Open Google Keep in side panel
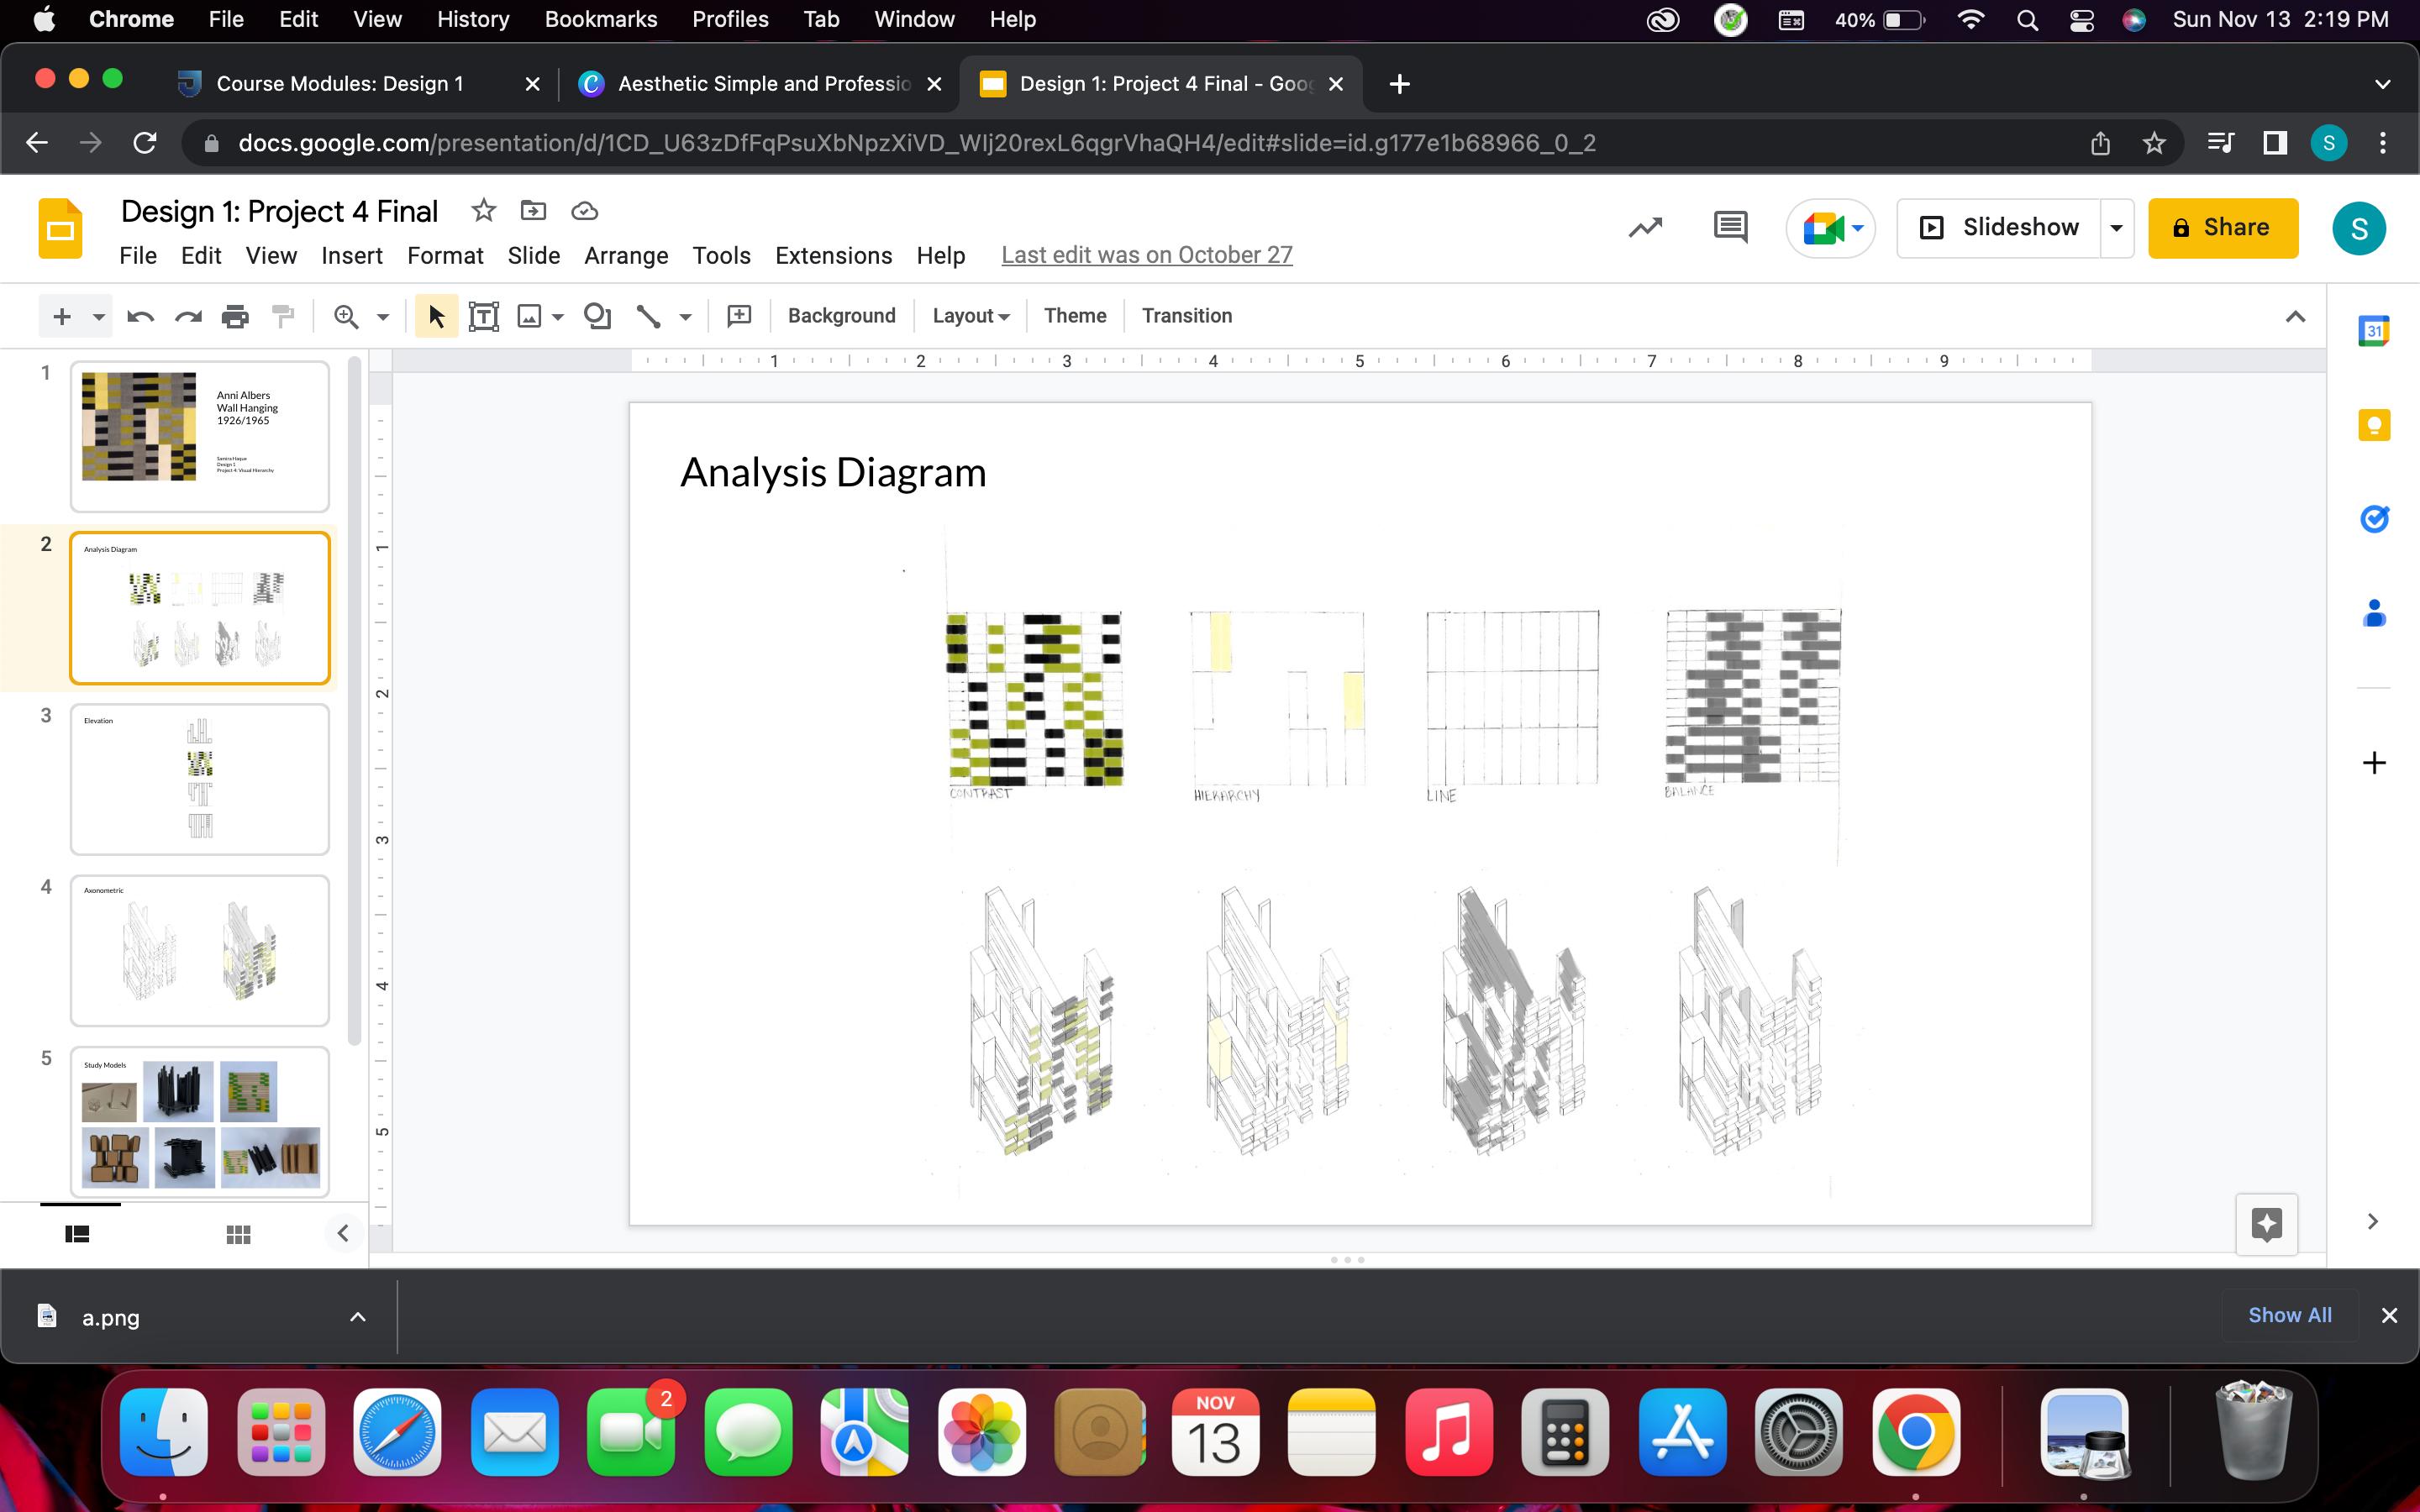The image size is (2420, 1512). coord(2374,425)
